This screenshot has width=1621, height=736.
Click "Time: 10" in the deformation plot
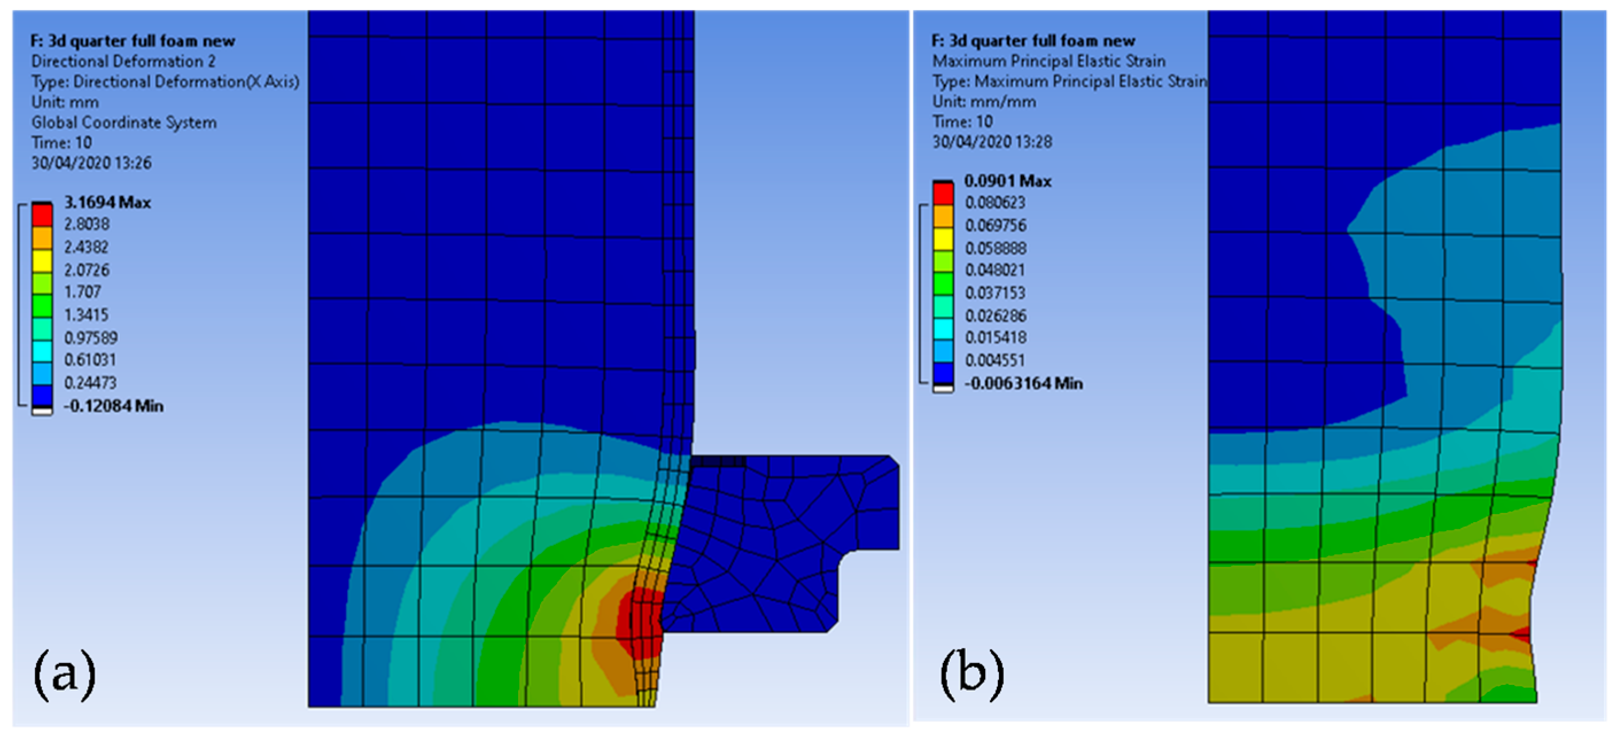point(61,143)
